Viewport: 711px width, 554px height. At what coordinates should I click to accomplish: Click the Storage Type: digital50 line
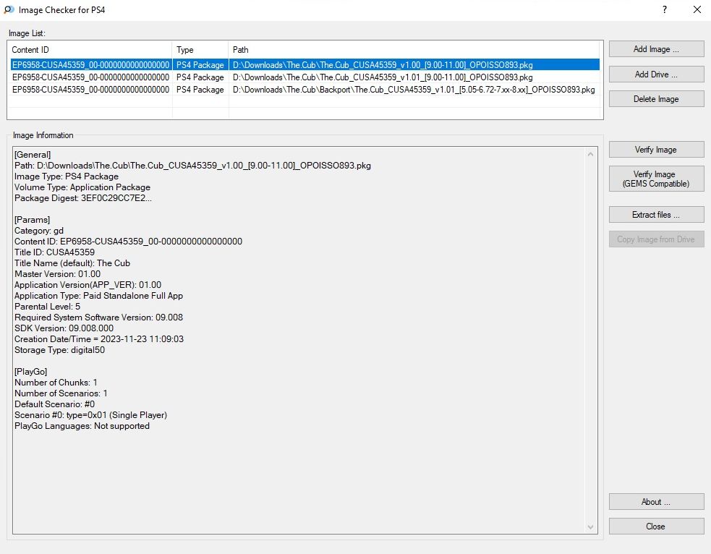[59, 350]
